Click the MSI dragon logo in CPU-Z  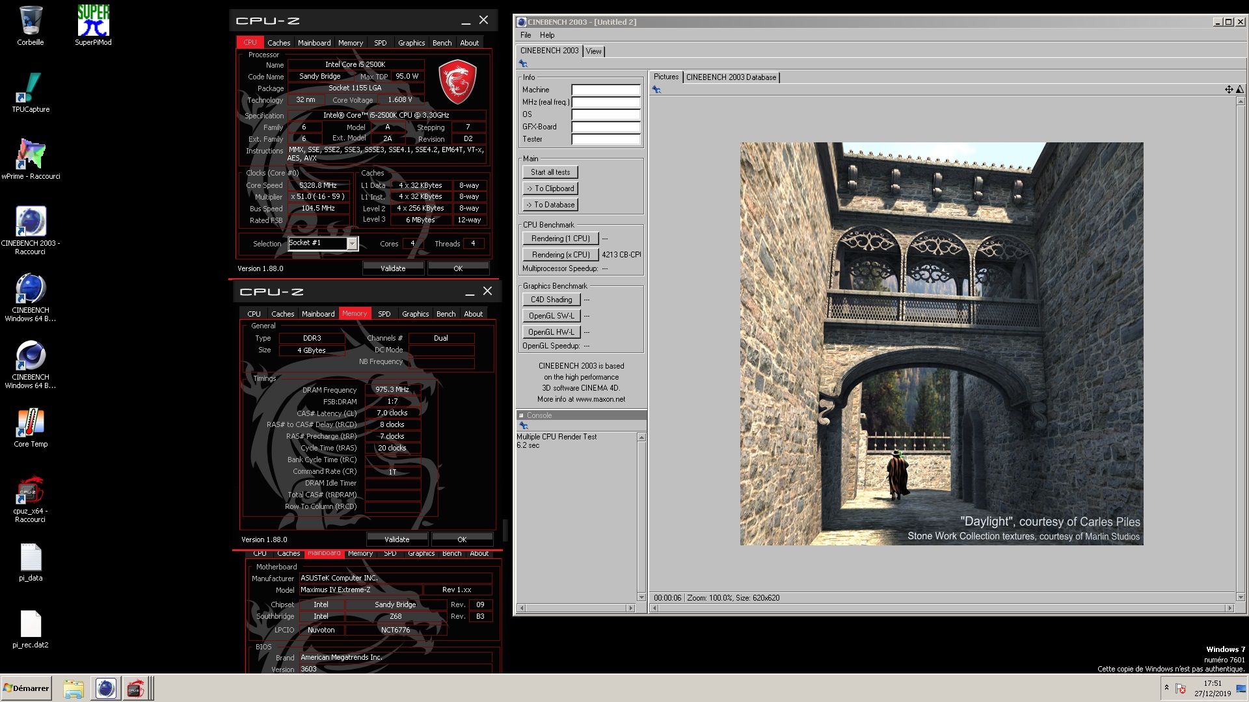coord(457,81)
